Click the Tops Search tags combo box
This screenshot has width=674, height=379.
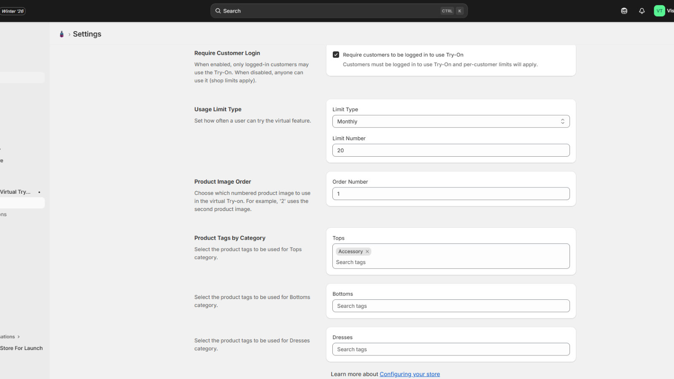coord(451,262)
